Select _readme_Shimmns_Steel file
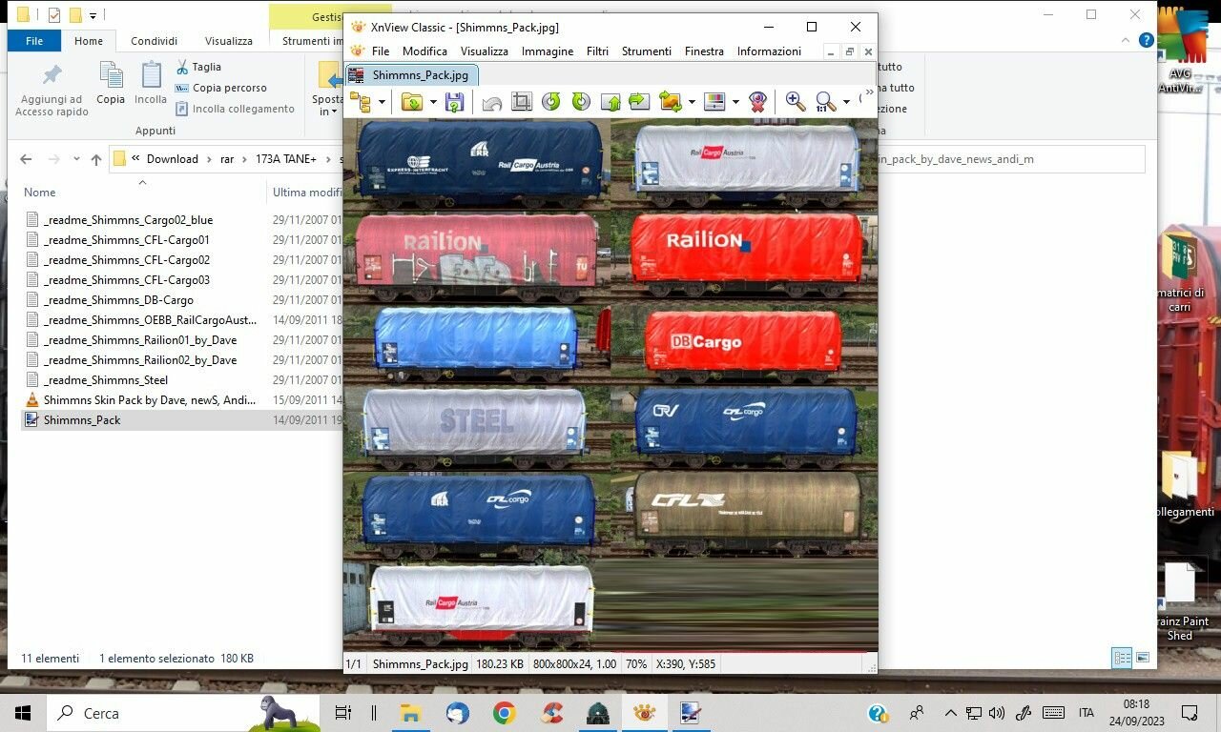 click(106, 380)
